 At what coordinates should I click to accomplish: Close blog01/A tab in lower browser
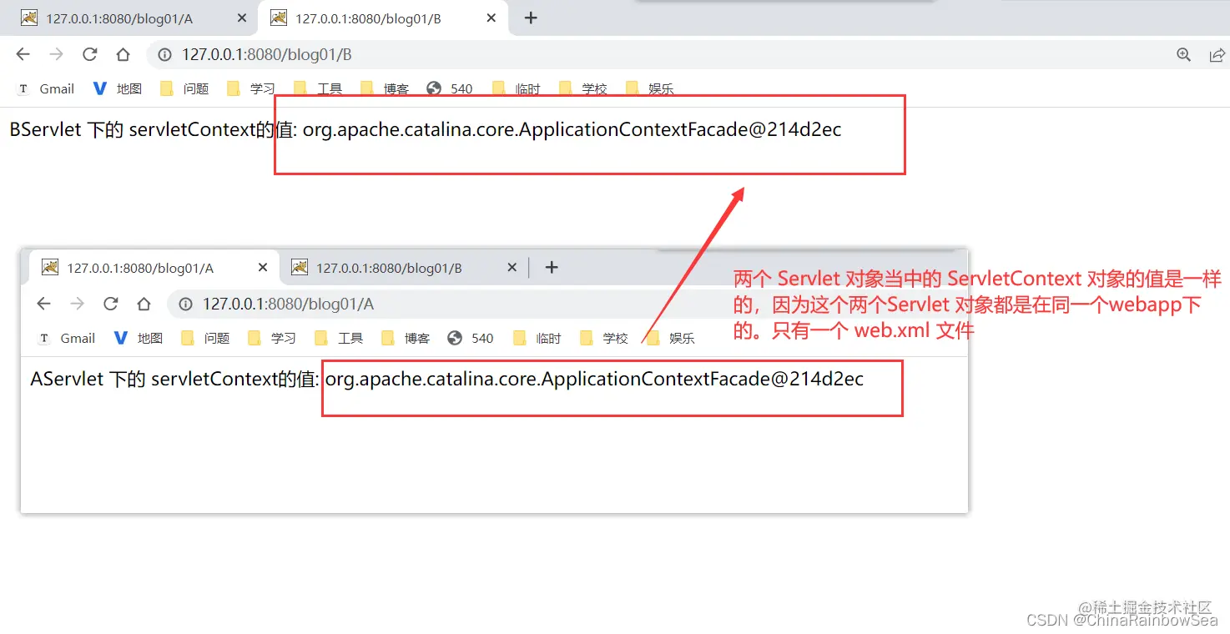coord(262,268)
